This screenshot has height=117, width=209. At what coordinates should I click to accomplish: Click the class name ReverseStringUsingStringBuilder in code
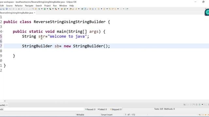click(70, 22)
